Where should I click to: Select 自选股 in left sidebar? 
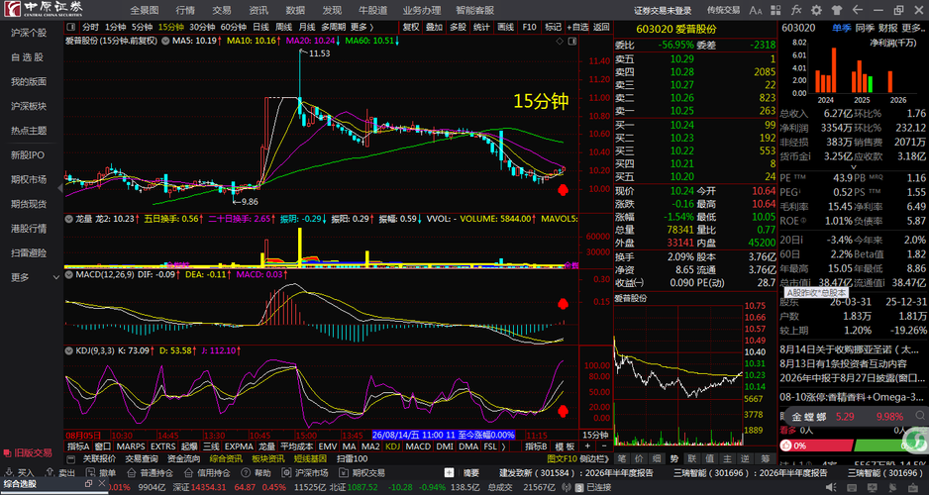coord(27,57)
